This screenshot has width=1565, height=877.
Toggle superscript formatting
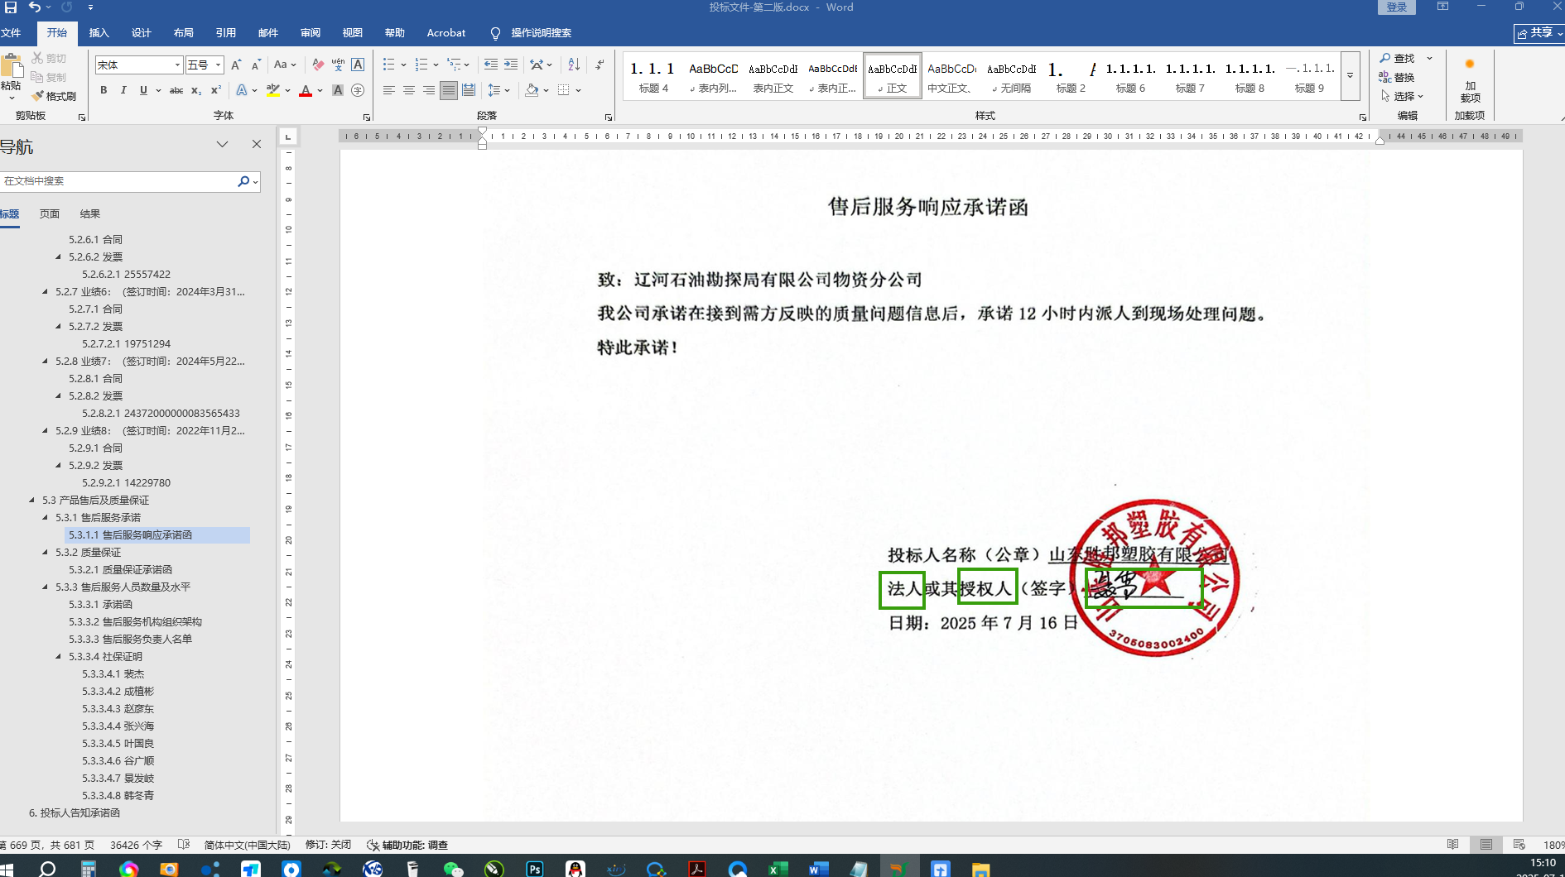pos(216,90)
